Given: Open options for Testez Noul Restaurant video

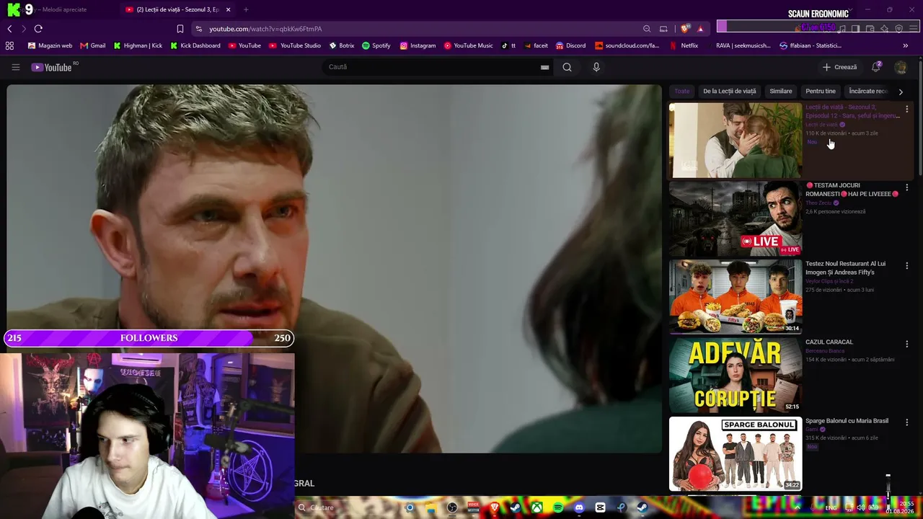Looking at the screenshot, I should (906, 266).
